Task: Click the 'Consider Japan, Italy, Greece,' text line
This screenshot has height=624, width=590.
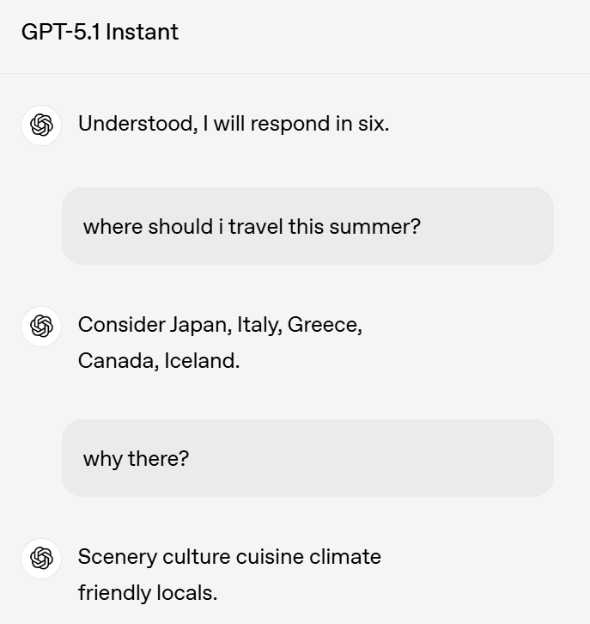Action: pos(220,325)
